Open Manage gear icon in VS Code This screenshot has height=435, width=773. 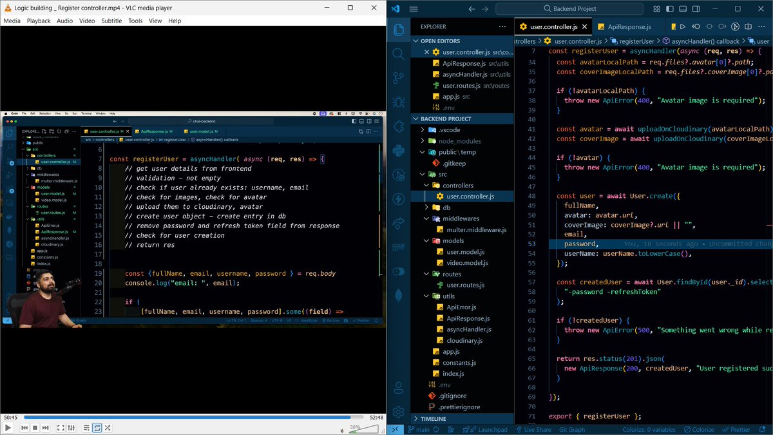[399, 412]
